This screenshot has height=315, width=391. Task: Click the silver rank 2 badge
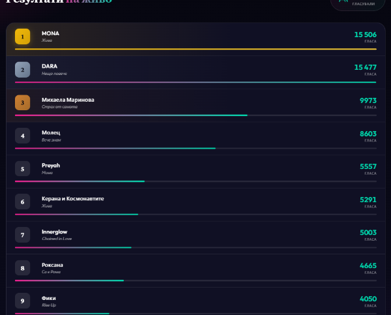point(23,70)
